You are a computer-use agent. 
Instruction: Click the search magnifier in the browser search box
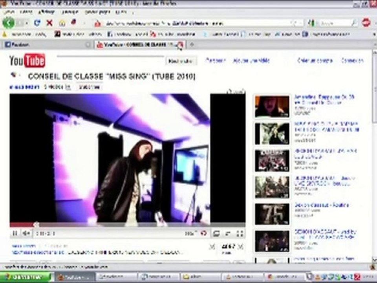pos(354,23)
